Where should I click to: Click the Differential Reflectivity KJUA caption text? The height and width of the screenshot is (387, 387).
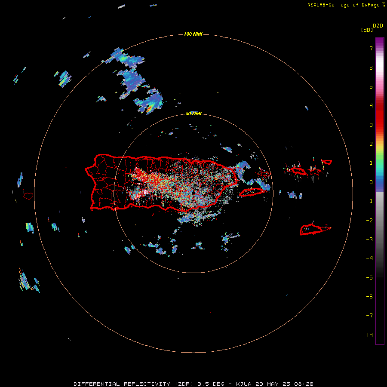pyautogui.click(x=193, y=384)
